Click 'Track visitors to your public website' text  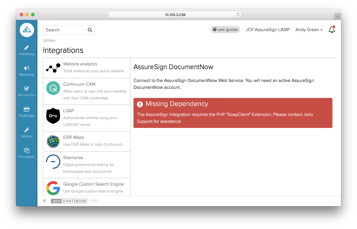94,71
